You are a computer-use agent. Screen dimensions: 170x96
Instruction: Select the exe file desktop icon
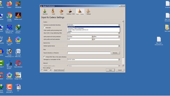18,88
